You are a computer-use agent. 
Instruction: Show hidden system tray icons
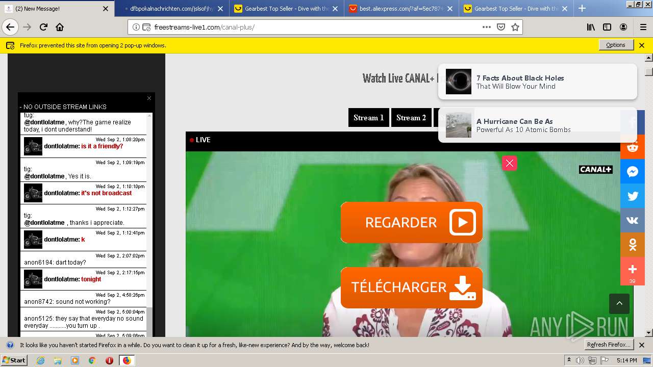(569, 360)
